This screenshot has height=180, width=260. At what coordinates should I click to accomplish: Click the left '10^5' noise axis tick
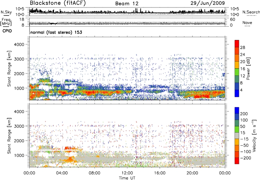(20, 9)
